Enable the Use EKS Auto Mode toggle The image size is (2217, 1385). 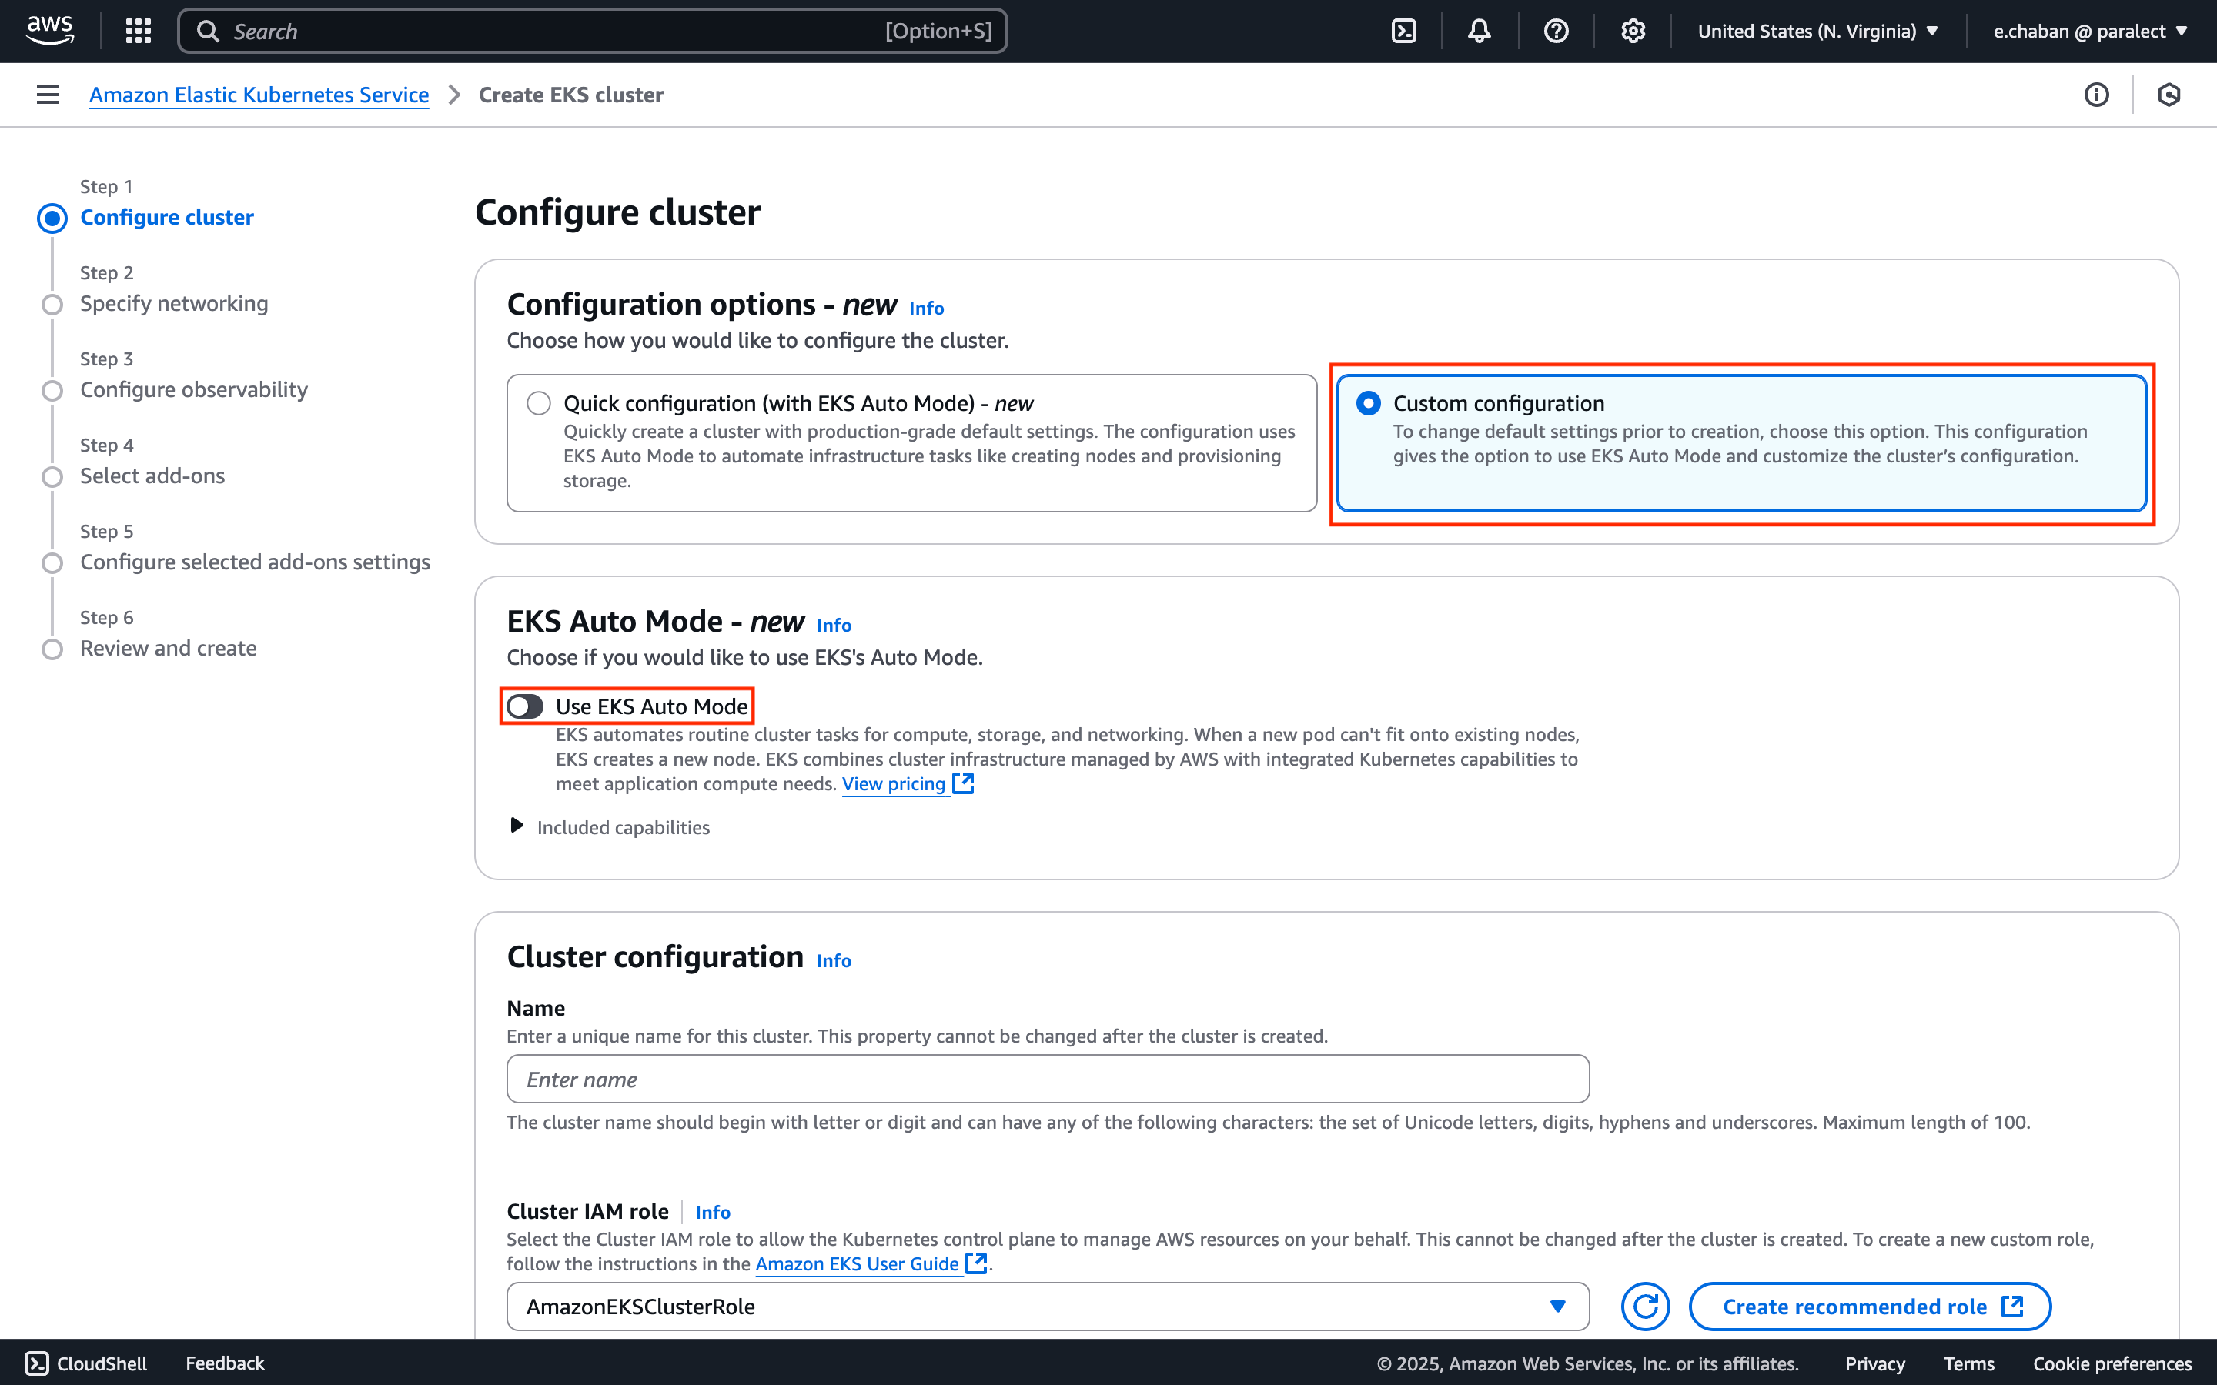(x=526, y=706)
